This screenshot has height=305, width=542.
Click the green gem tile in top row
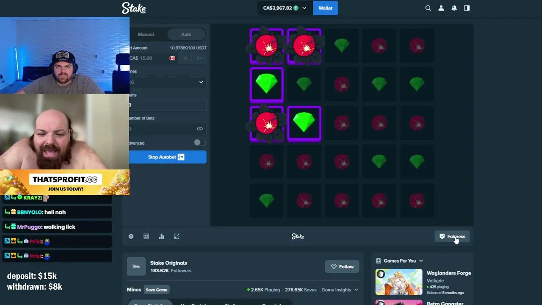[342, 46]
